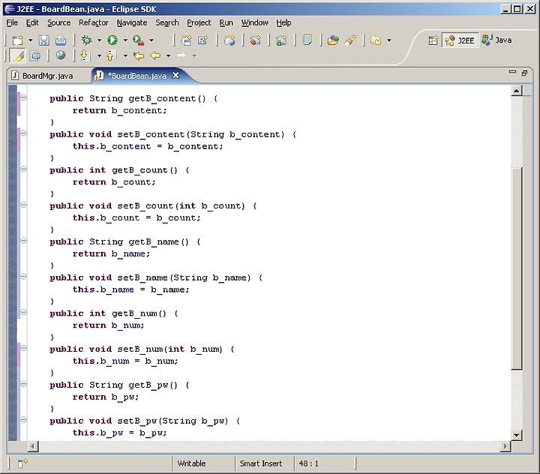Open the Search menu

[x=167, y=22]
